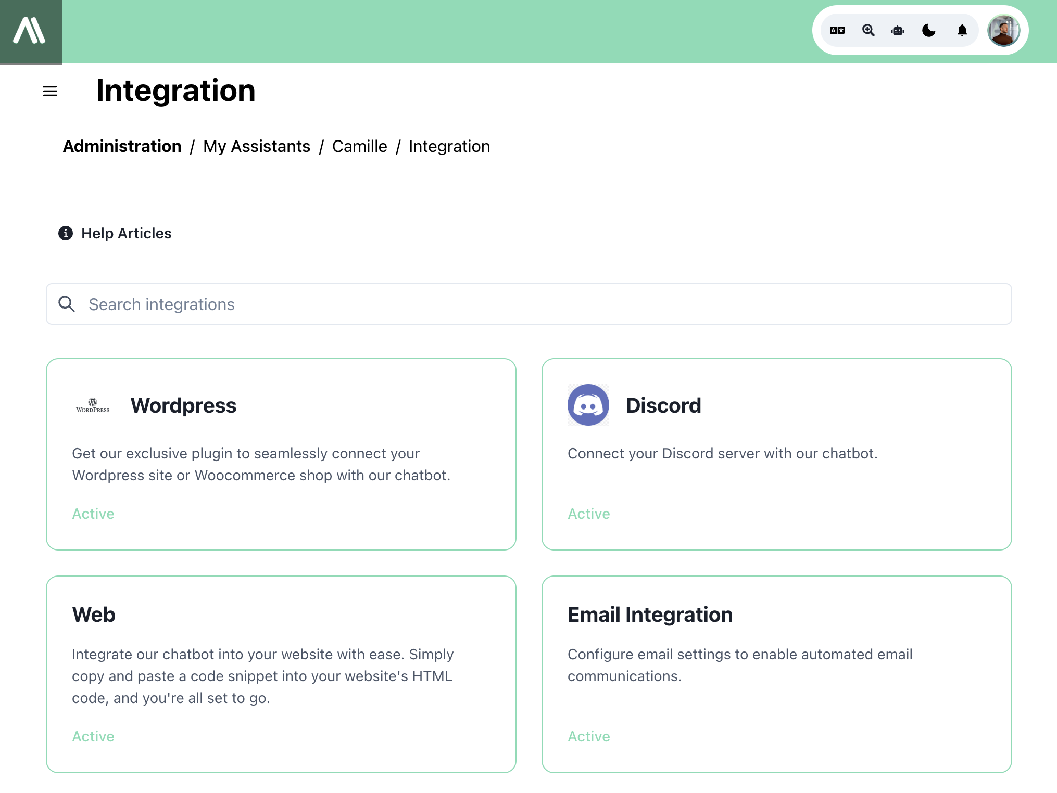Image resolution: width=1057 pixels, height=793 pixels.
Task: Click the hamburger menu icon
Action: pos(49,90)
